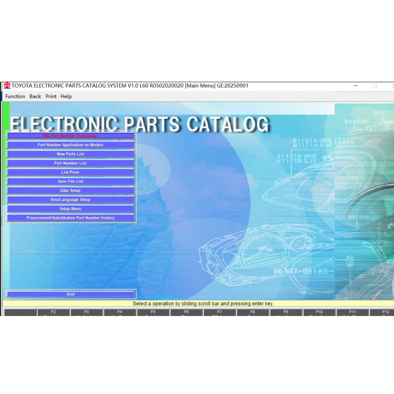Viewport: 394px width, 394px height.
Task: Click the Toyota app icon in title bar
Action: point(7,86)
